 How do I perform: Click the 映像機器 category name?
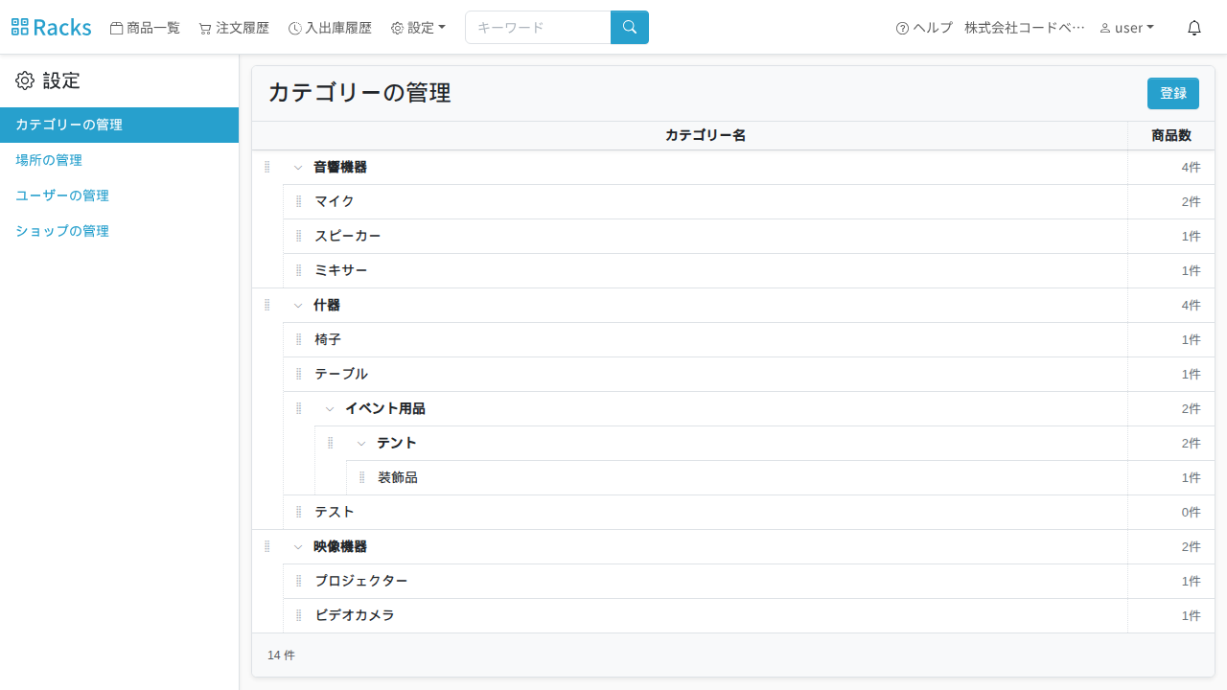(x=340, y=546)
